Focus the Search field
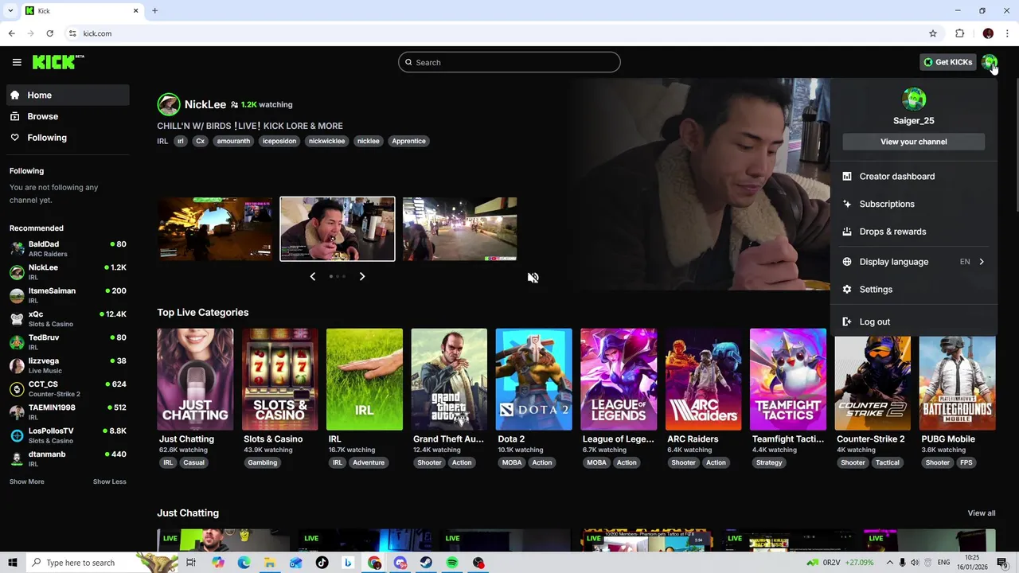The height and width of the screenshot is (573, 1019). point(509,62)
